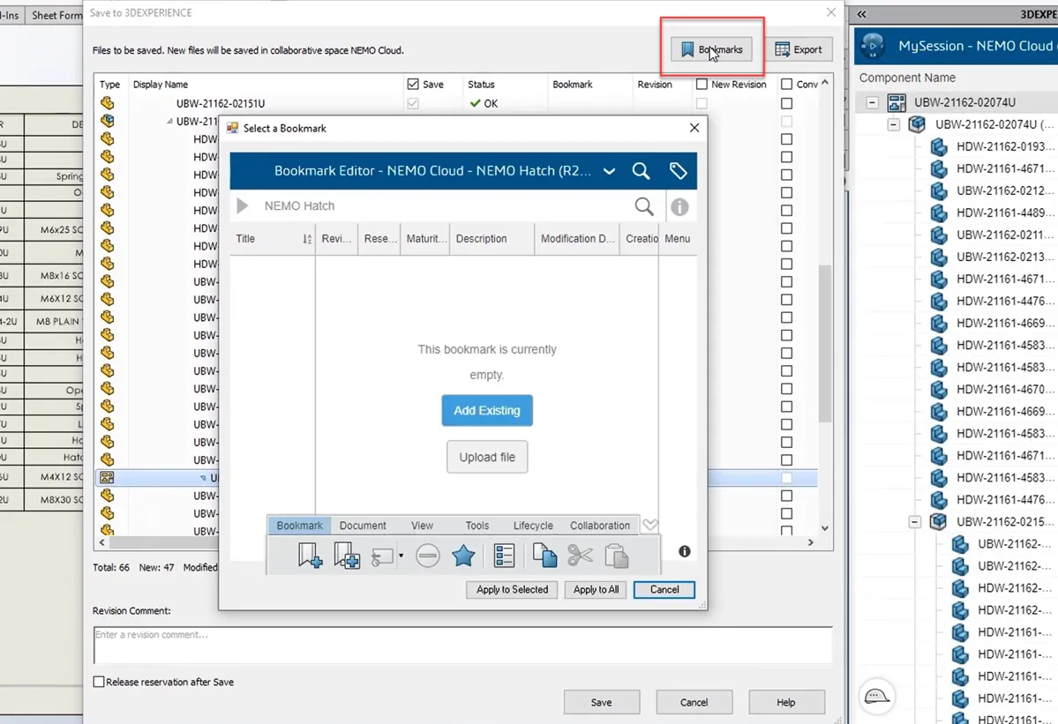This screenshot has height=724, width=1058.
Task: Click the MySession compass icon
Action: coord(873,46)
